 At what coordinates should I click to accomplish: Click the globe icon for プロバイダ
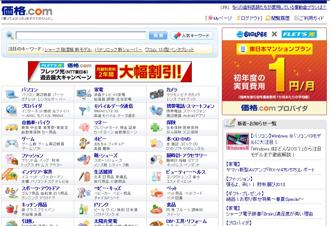pos(11,111)
